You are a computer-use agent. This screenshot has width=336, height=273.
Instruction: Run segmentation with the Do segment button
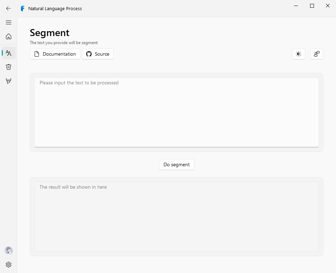click(x=176, y=164)
